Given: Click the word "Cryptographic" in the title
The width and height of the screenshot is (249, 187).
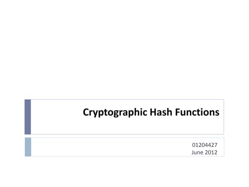Looking at the screenshot, I should point(115,113).
